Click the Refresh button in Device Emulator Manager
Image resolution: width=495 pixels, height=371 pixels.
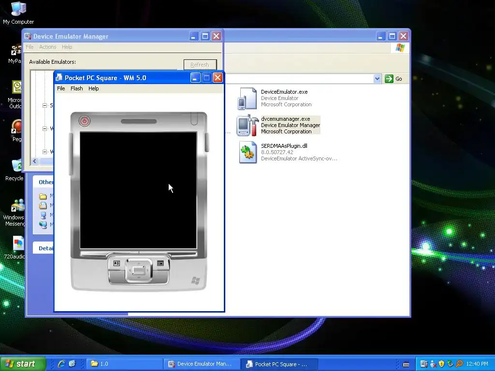pos(200,65)
